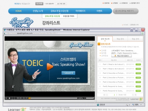Play the video using the player's play button
Image resolution: width=148 pixels, height=111 pixels.
(6, 98)
